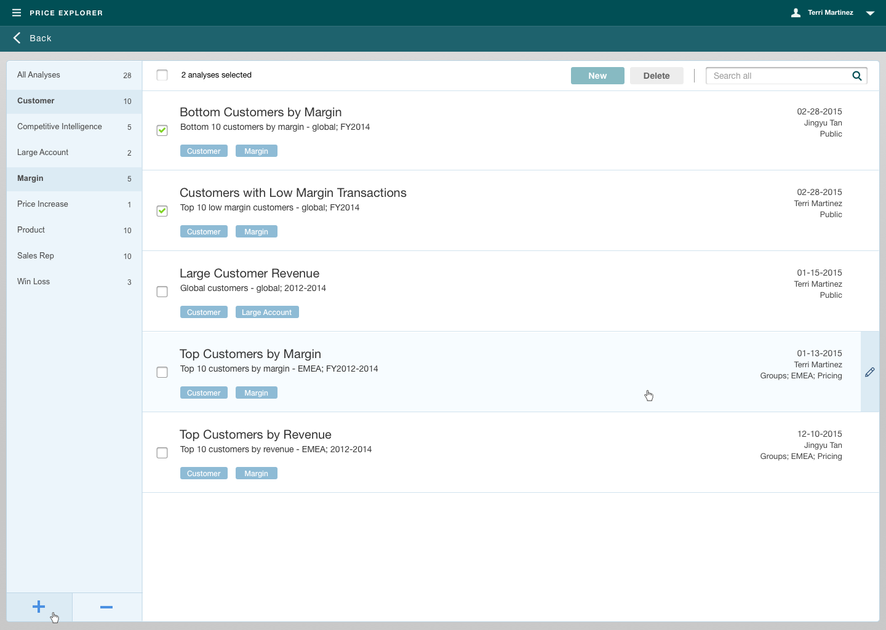This screenshot has height=630, width=886.
Task: Uncheck Bottom Customers by Margin checkbox
Action: coord(162,130)
